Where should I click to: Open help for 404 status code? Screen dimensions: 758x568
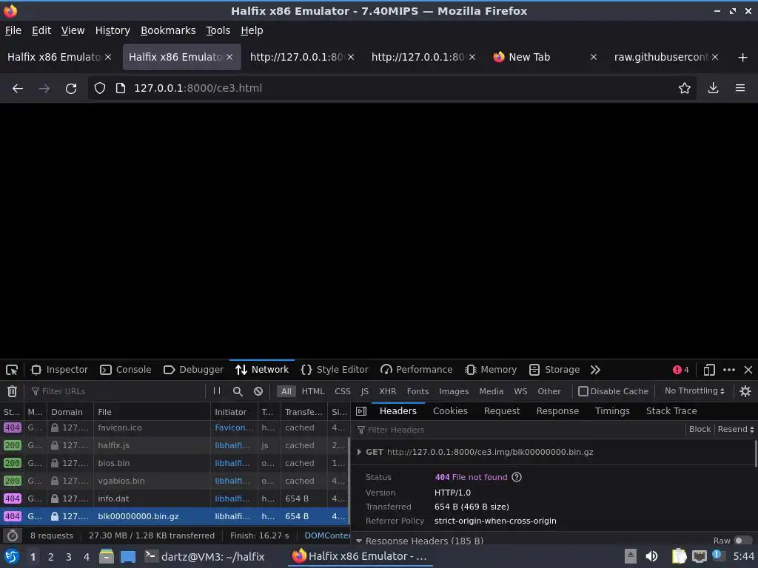(517, 477)
